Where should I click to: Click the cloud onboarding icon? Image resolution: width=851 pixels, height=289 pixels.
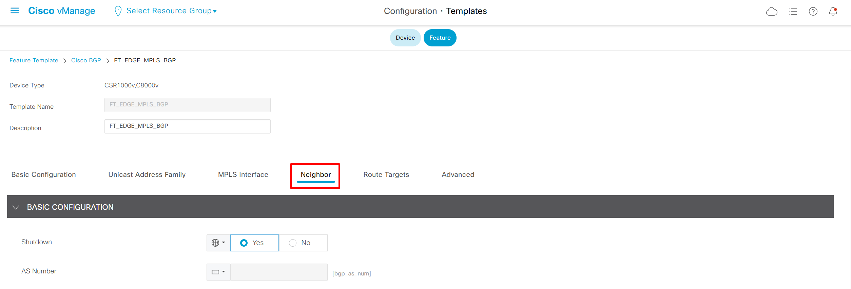pos(772,12)
